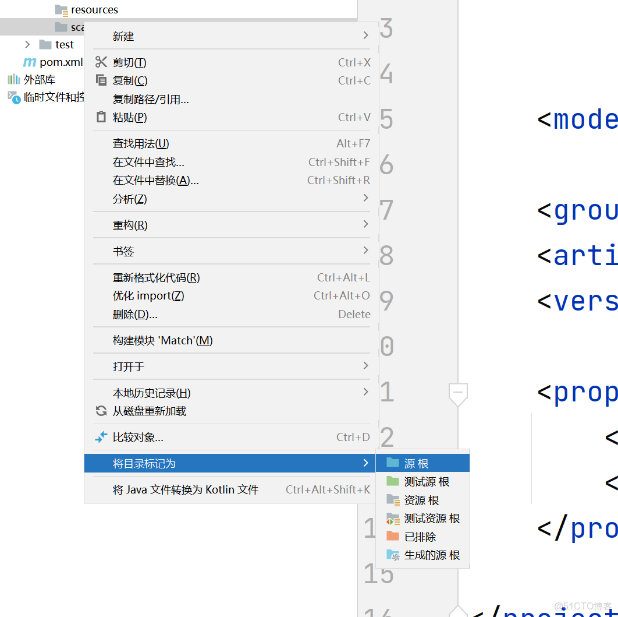
Task: Click the copy icon beside 复制
Action: tap(100, 80)
